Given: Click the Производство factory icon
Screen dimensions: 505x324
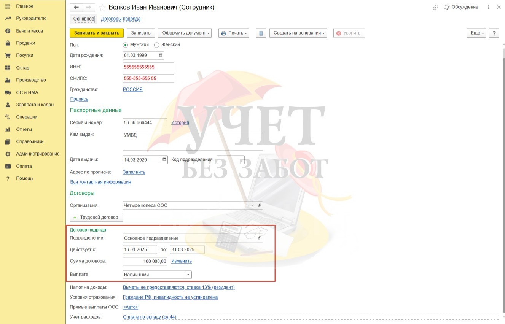Looking at the screenshot, I should pos(8,80).
